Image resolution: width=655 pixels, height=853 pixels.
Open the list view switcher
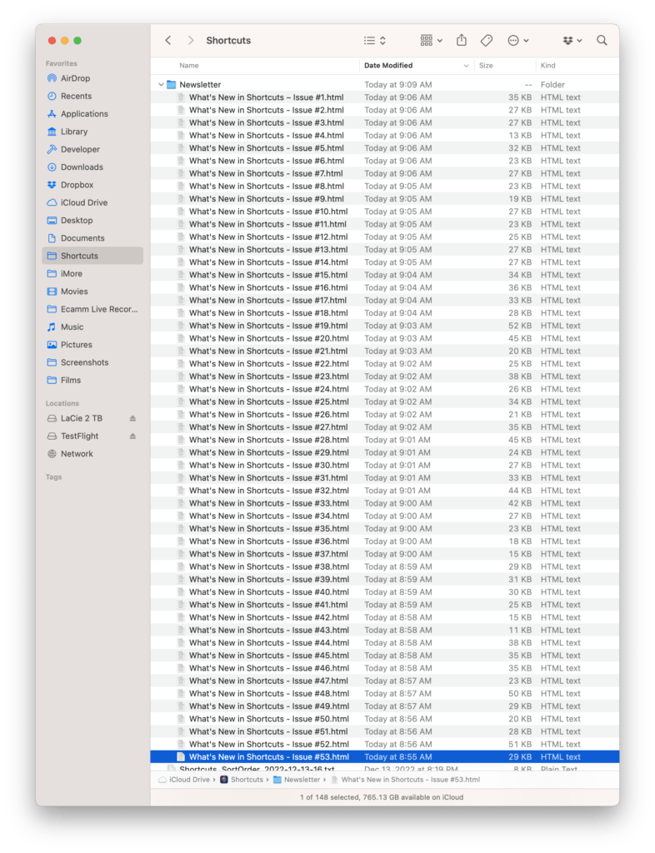coord(375,40)
